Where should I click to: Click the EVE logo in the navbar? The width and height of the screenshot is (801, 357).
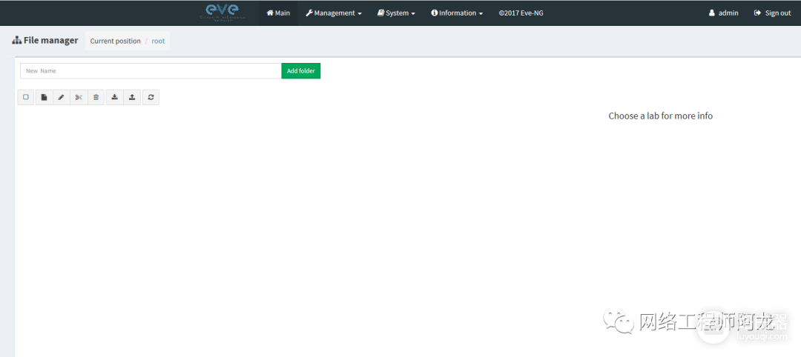(222, 13)
